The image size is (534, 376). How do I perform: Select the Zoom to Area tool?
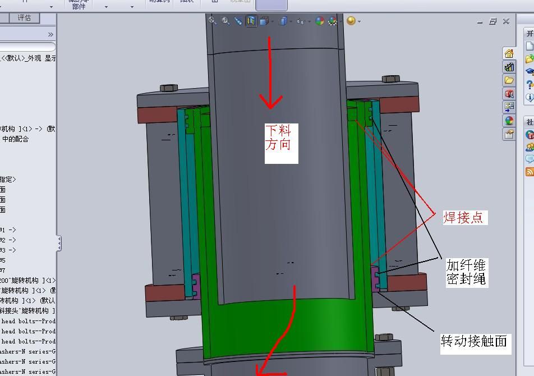[225, 21]
